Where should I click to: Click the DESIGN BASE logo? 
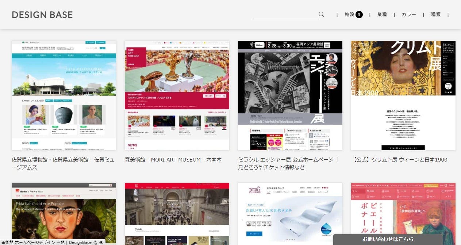click(x=42, y=15)
